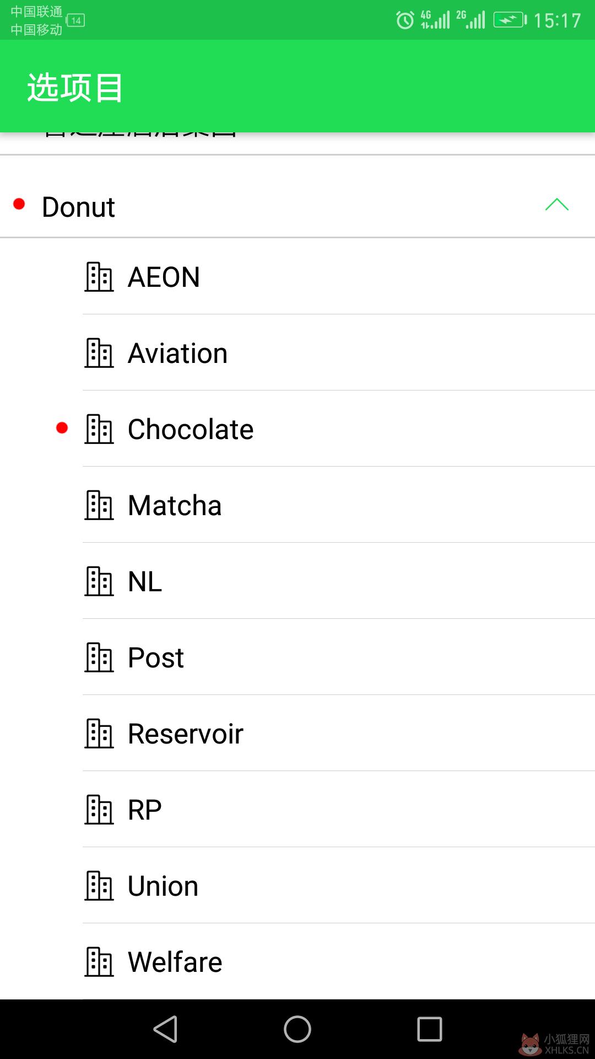This screenshot has width=595, height=1059.
Task: Tap the red dot next to Donut
Action: point(19,204)
